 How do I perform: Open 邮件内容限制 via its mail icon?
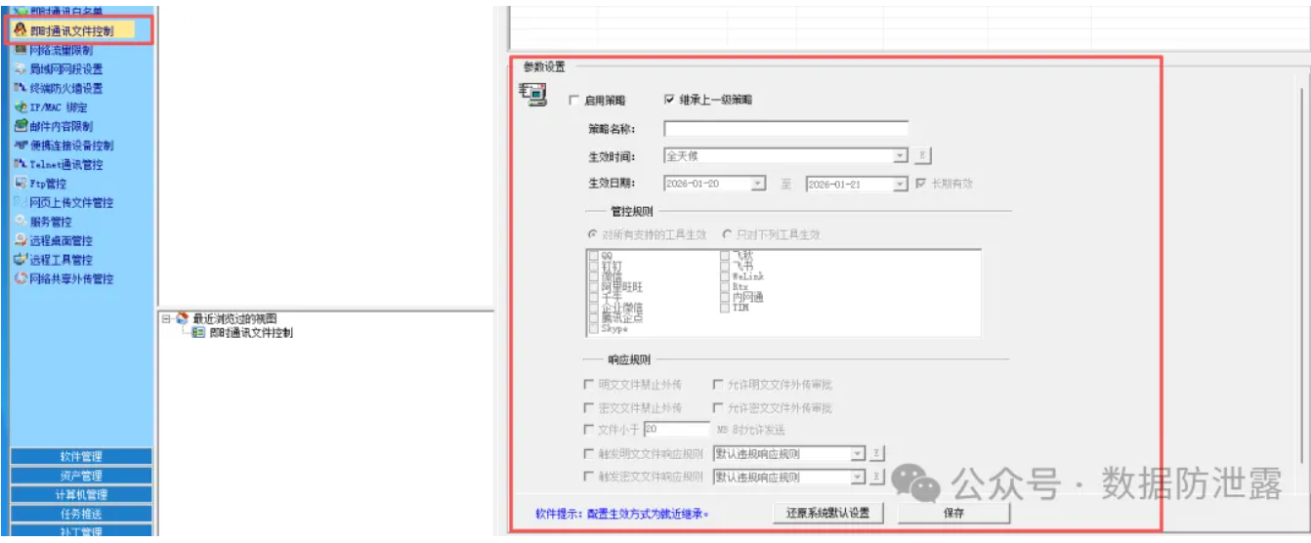click(21, 126)
